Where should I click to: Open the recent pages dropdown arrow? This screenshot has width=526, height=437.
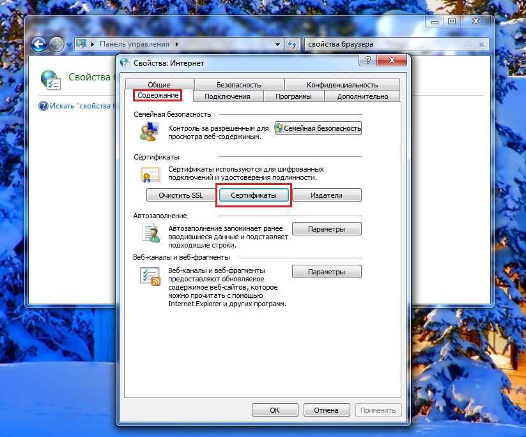pyautogui.click(x=69, y=45)
